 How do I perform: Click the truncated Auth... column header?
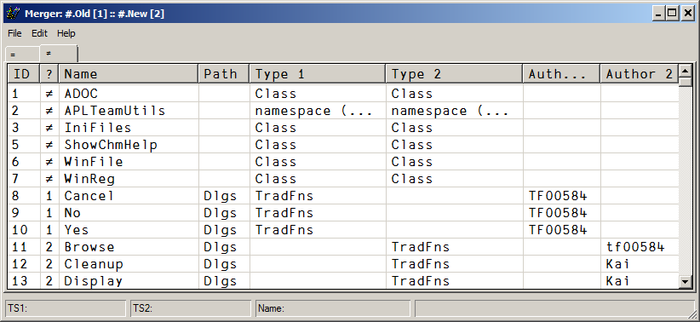[x=561, y=74]
